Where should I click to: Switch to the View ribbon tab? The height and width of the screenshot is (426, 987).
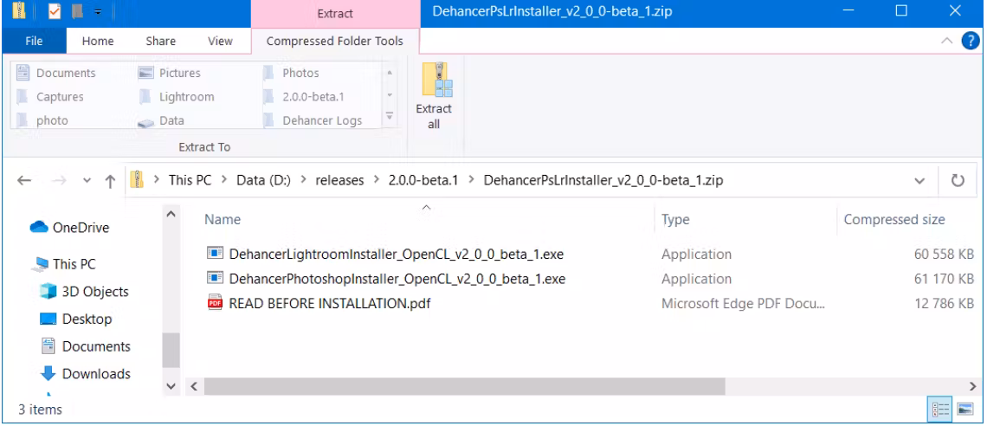coord(220,41)
